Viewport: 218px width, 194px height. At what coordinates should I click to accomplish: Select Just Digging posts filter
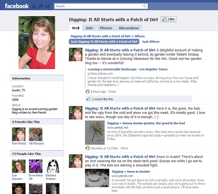click(x=104, y=42)
